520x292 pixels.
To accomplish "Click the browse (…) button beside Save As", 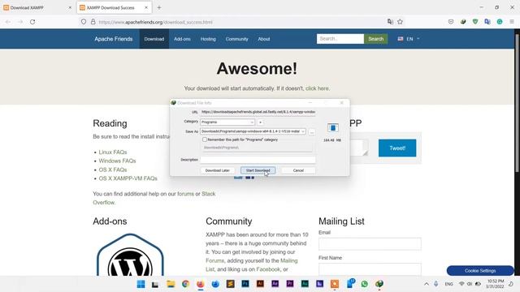I will pyautogui.click(x=312, y=131).
